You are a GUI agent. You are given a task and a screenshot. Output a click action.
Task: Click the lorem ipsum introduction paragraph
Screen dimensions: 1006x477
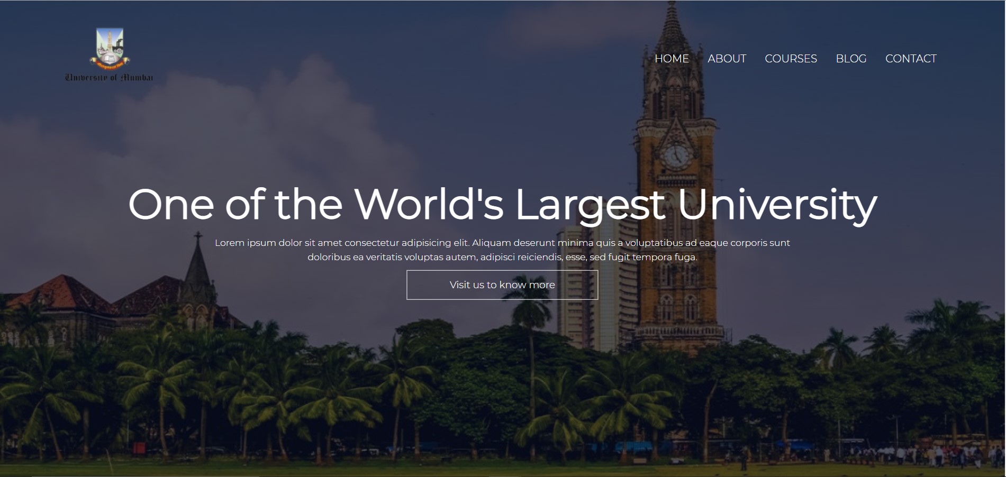tap(503, 250)
